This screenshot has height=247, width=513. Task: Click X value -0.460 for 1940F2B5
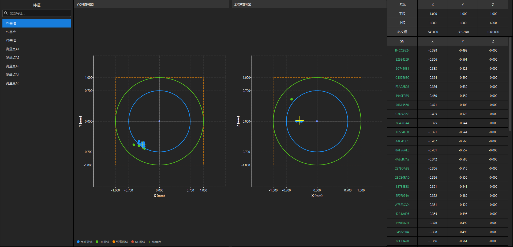click(433, 96)
